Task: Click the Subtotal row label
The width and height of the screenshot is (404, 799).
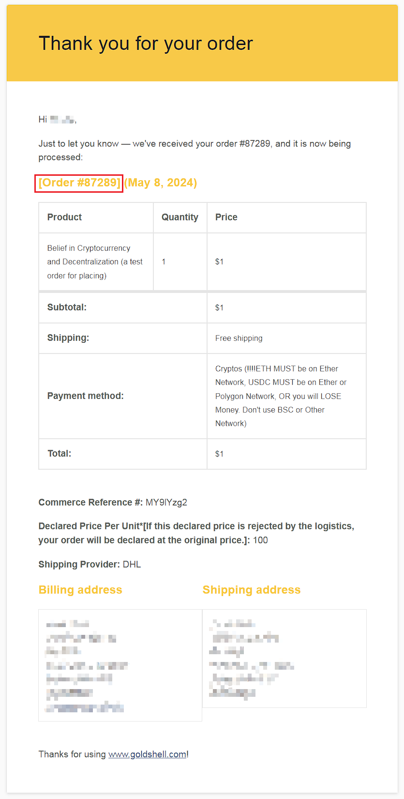Action: pos(67,307)
